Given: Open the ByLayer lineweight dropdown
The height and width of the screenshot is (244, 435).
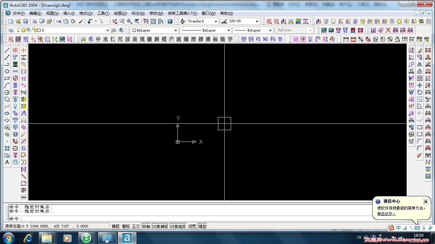Looking at the screenshot, I should pyautogui.click(x=270, y=30).
